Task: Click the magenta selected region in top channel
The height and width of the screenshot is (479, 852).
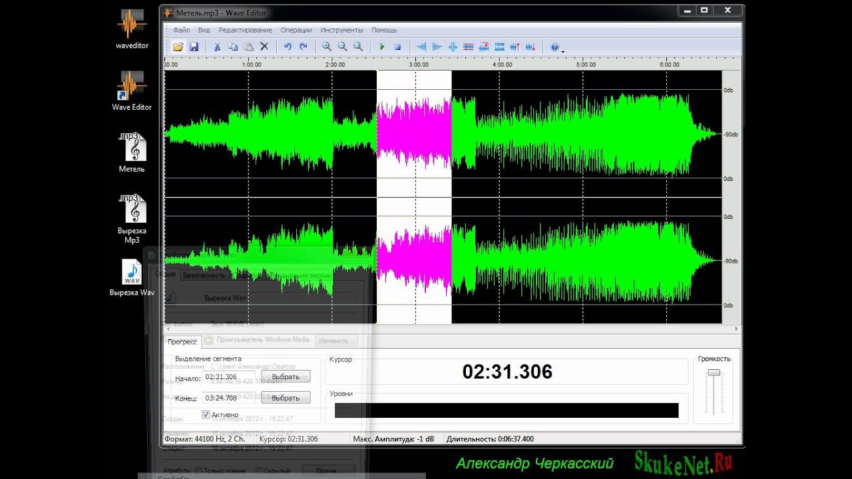Action: [414, 133]
